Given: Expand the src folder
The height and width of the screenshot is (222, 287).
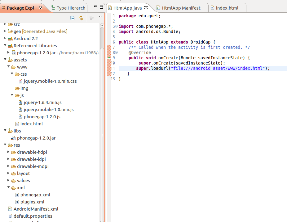Looking at the screenshot, I should pos(5,24).
